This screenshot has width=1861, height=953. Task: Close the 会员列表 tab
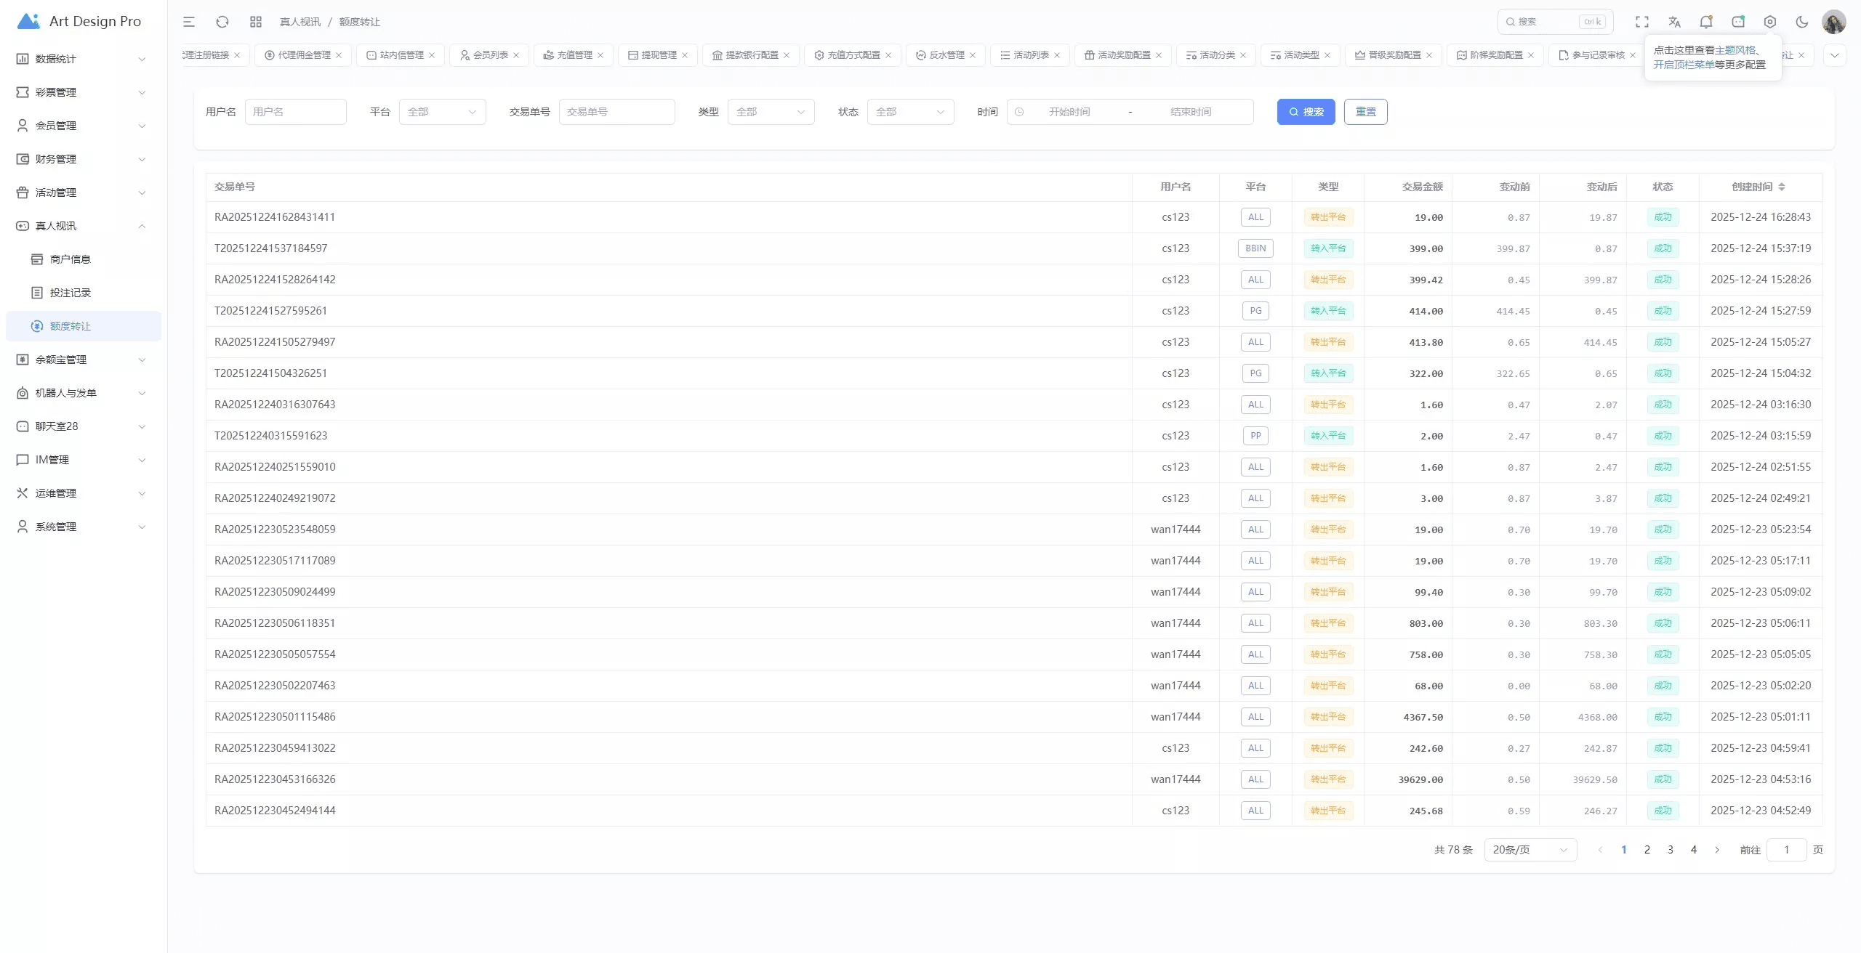pyautogui.click(x=516, y=55)
